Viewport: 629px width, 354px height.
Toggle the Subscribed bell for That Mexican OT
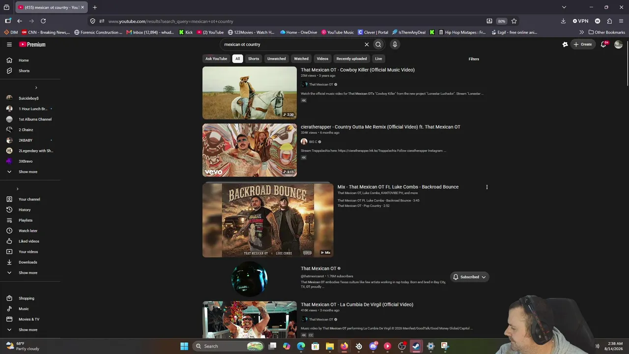click(x=469, y=277)
